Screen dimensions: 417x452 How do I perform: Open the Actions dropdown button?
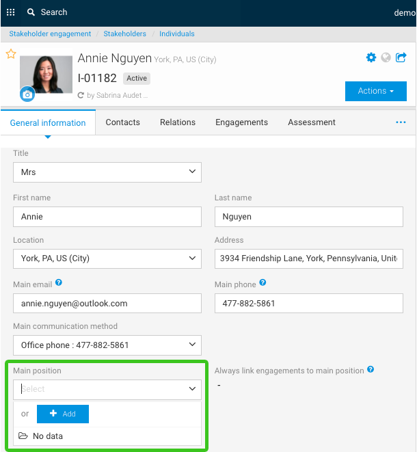pyautogui.click(x=376, y=91)
